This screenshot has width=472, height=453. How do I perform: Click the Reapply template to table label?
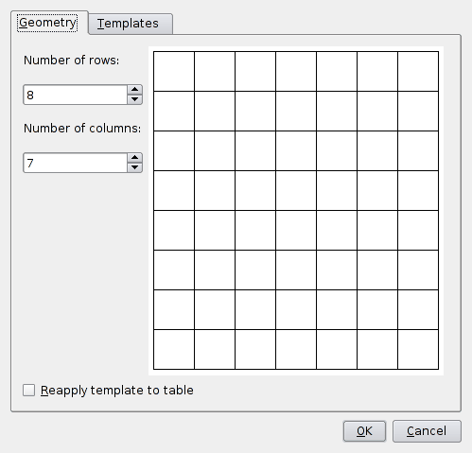117,391
